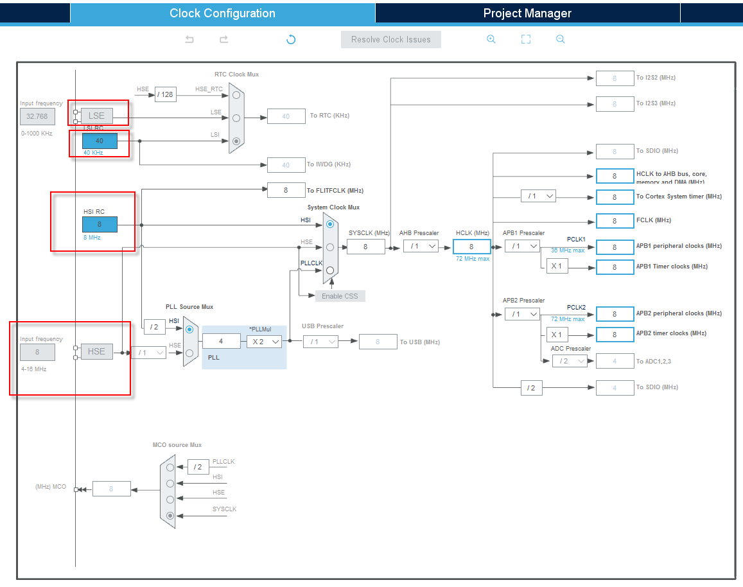
Task: Click the /2 SDIO divider box
Action: [532, 387]
